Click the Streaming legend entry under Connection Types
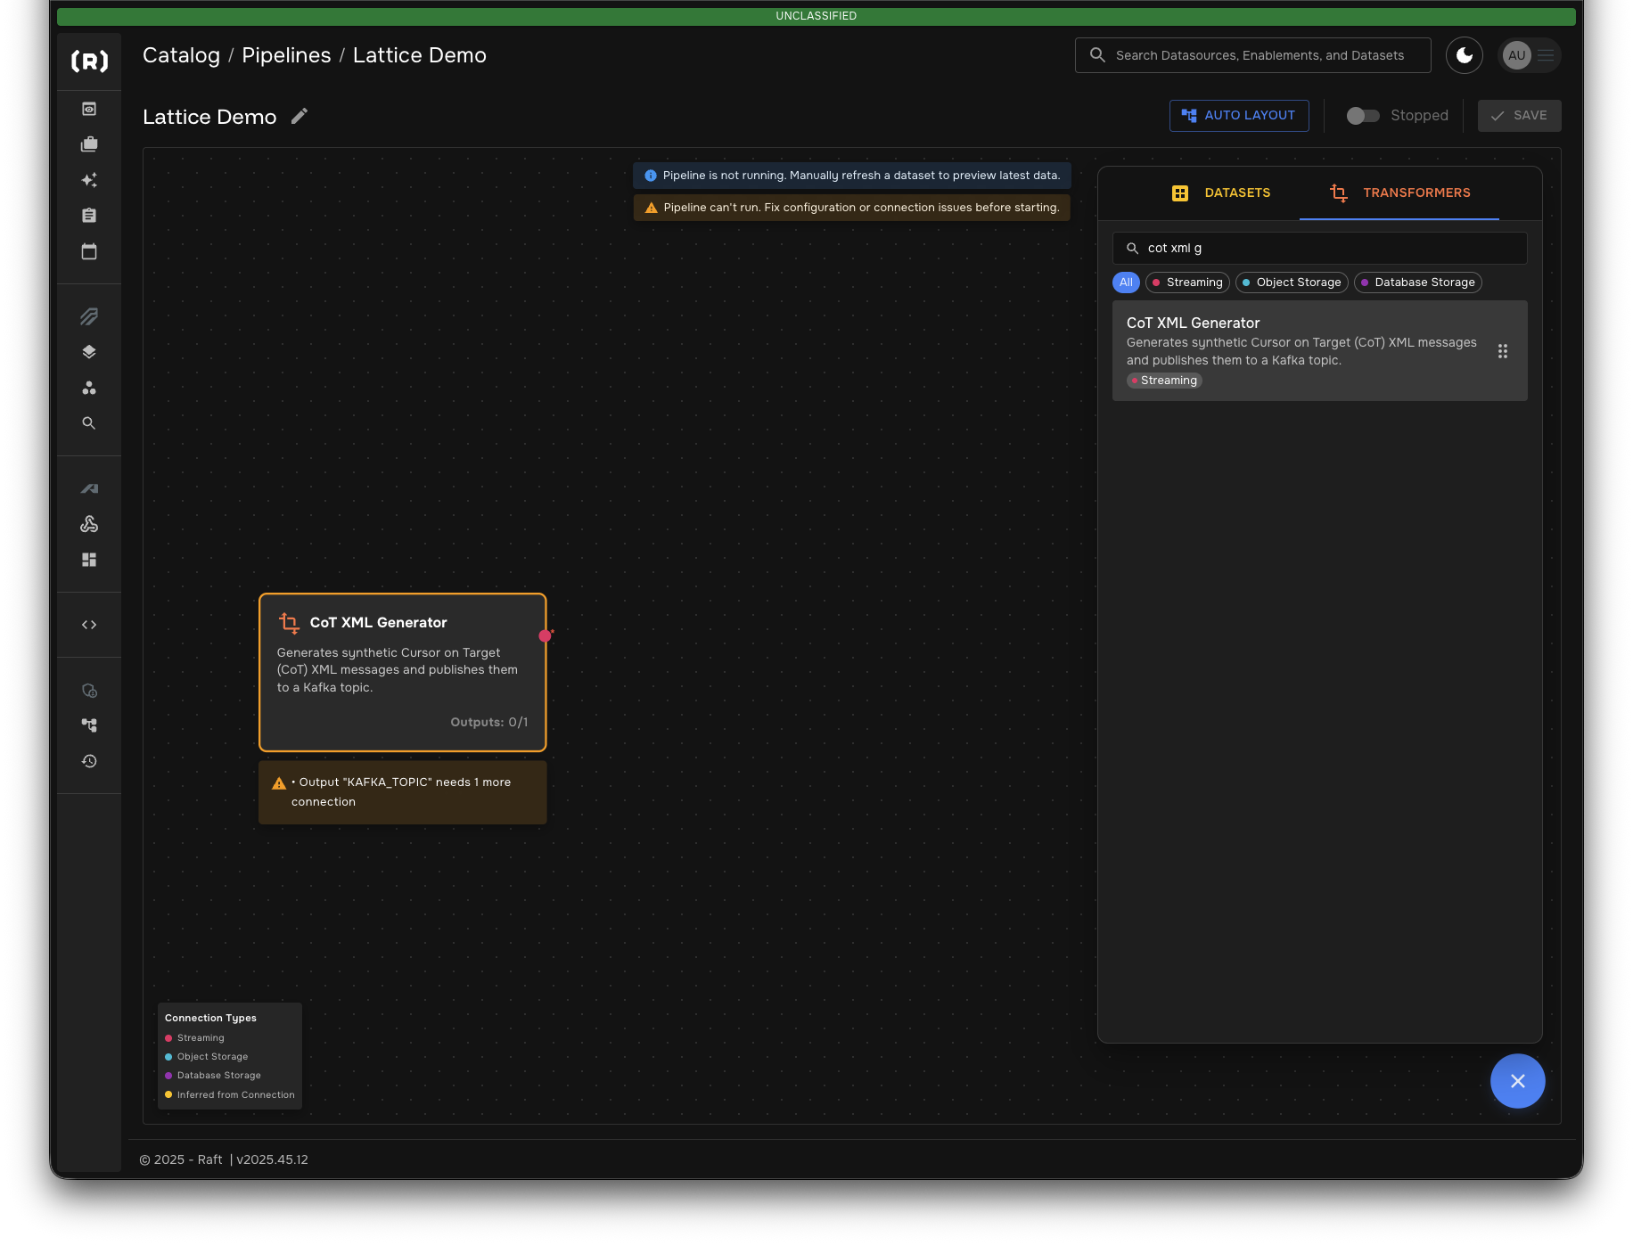The height and width of the screenshot is (1245, 1633). coord(194,1038)
